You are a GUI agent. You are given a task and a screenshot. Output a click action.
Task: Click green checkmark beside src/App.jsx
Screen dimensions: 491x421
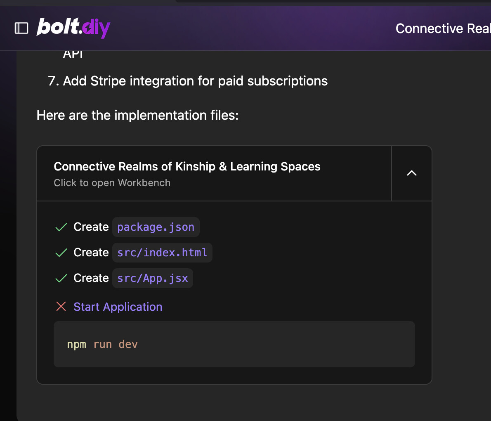pyautogui.click(x=61, y=278)
